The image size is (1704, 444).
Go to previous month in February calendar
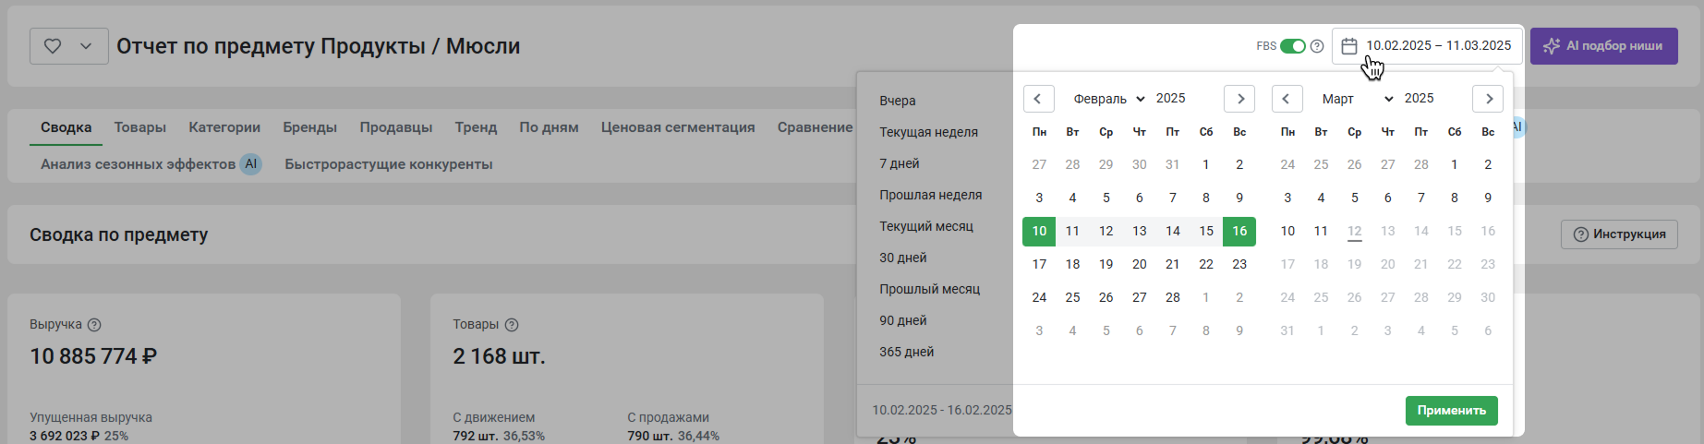[x=1038, y=99]
